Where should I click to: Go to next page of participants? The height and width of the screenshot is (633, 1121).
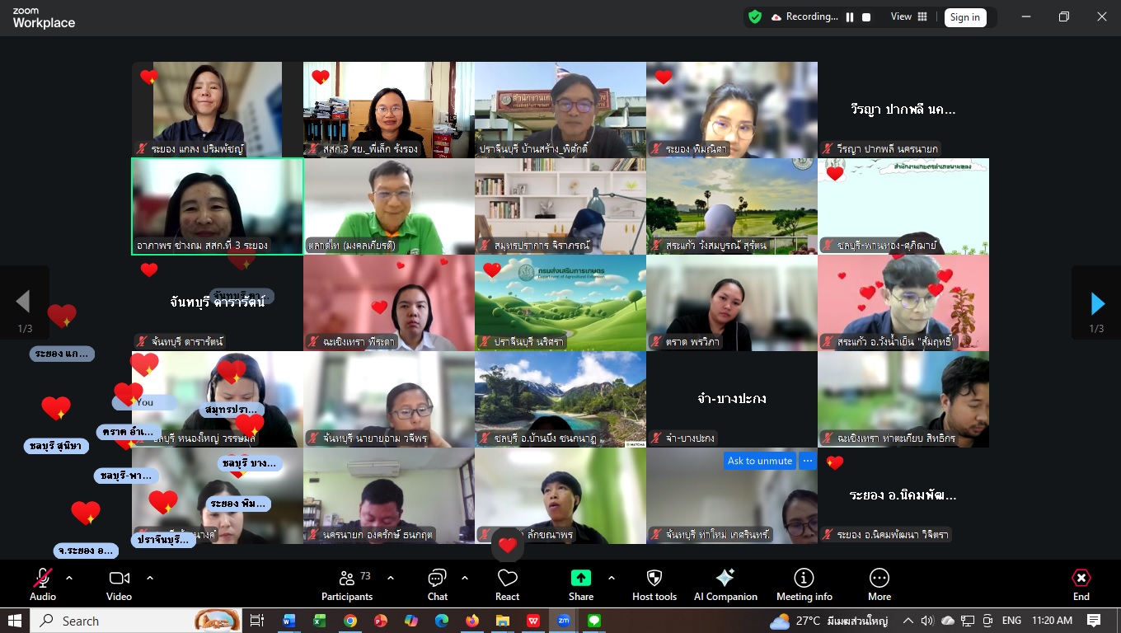click(x=1096, y=304)
